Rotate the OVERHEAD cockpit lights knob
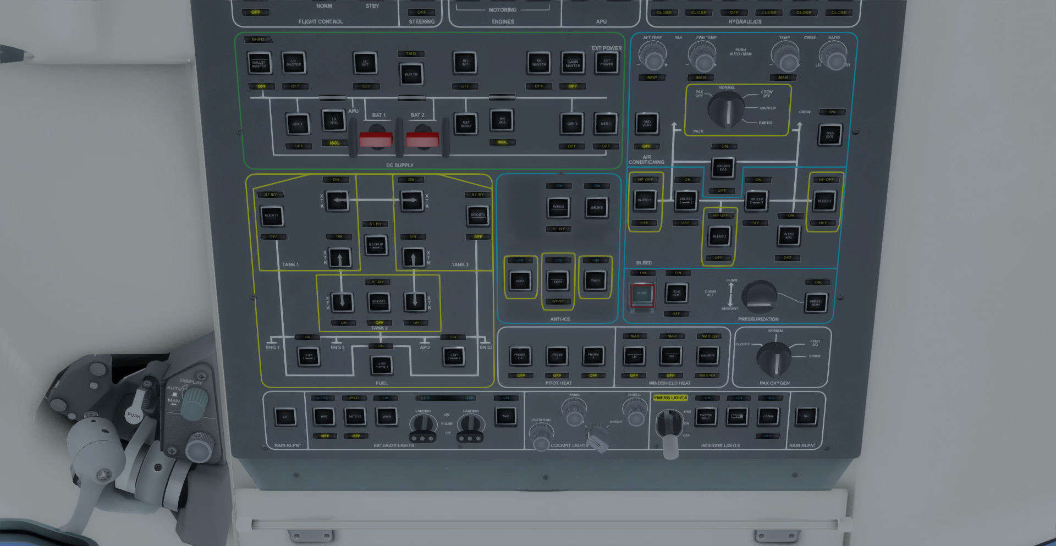This screenshot has width=1056, height=546. (541, 435)
